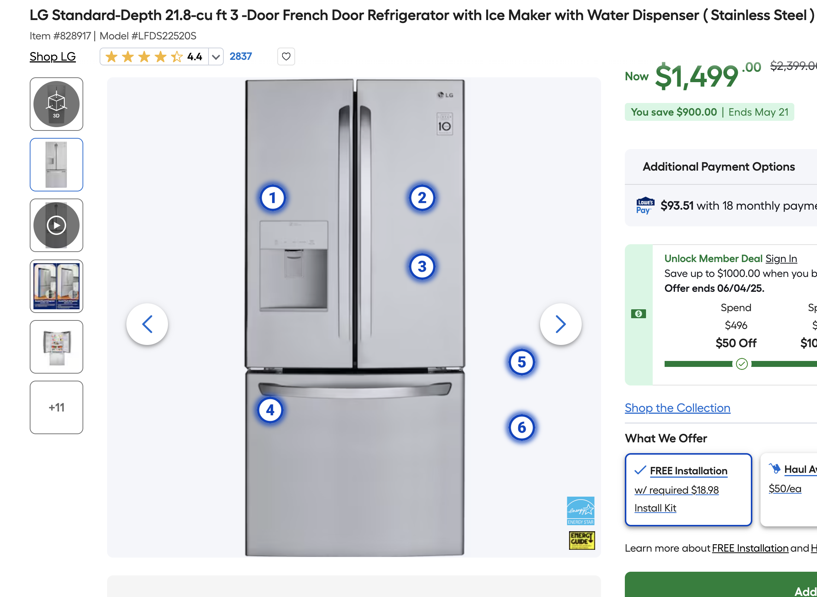Open the Energy Guide yellow label
The height and width of the screenshot is (597, 817).
pyautogui.click(x=582, y=540)
